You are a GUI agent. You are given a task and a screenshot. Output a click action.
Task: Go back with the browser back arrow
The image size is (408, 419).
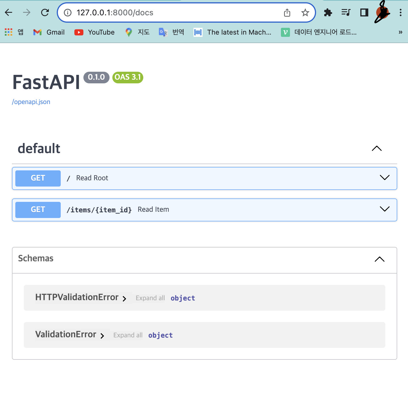point(9,12)
